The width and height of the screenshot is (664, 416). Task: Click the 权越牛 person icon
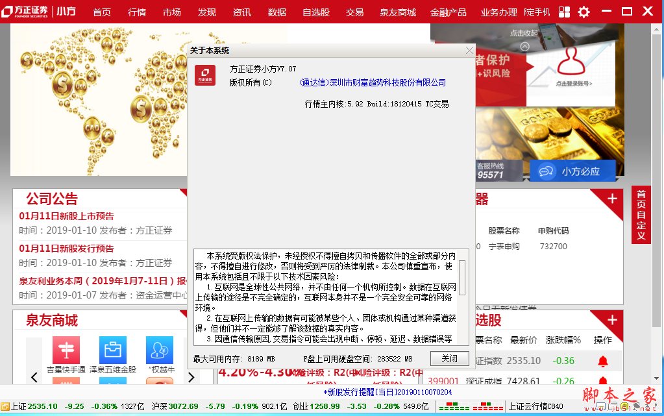click(160, 350)
